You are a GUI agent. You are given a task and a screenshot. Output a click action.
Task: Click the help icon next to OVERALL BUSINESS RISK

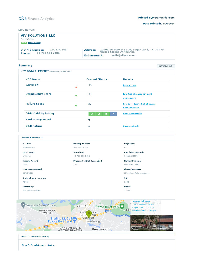pos(48,237)
